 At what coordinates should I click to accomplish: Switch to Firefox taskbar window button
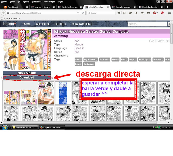pos(52,127)
